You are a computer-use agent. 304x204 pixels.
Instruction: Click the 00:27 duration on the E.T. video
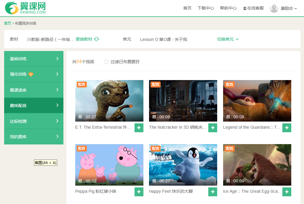(x=91, y=117)
